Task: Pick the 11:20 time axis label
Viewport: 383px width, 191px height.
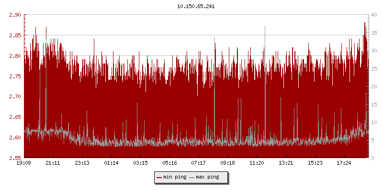Action: (x=257, y=163)
